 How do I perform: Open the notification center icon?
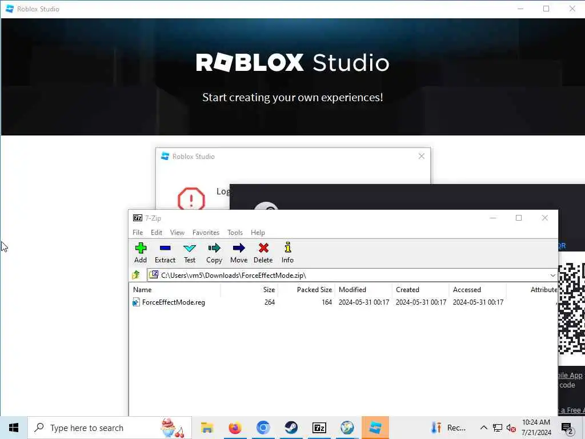click(x=567, y=428)
